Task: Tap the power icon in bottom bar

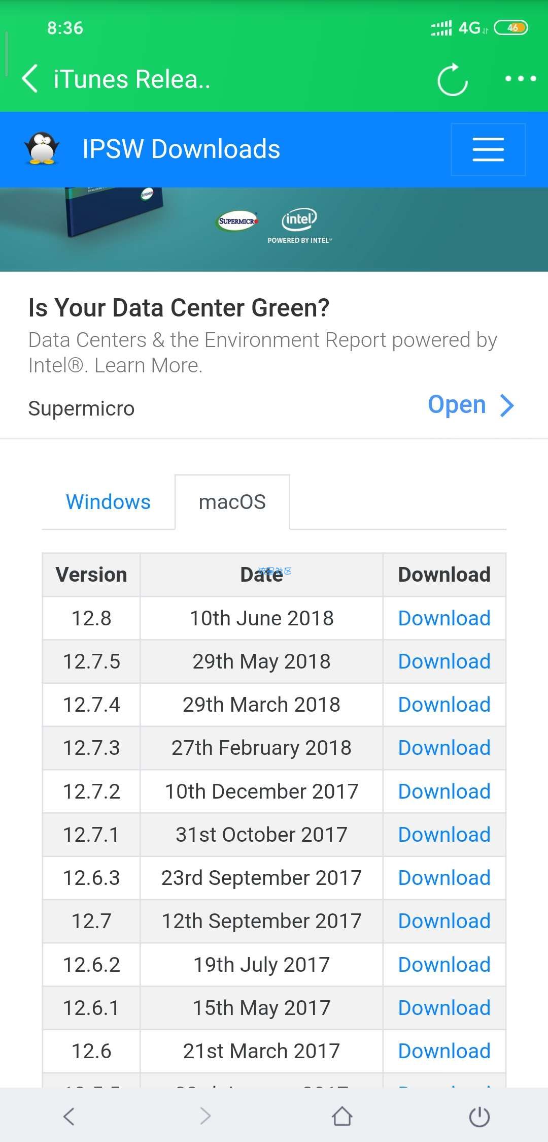Action: point(479,1117)
